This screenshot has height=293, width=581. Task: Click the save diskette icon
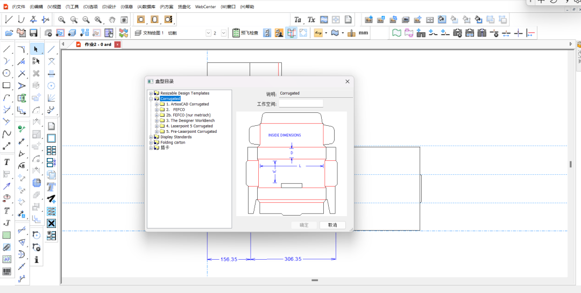click(33, 33)
